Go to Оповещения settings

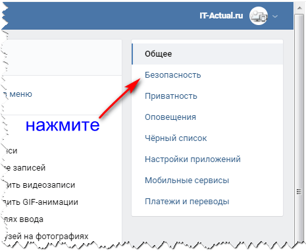click(x=170, y=117)
